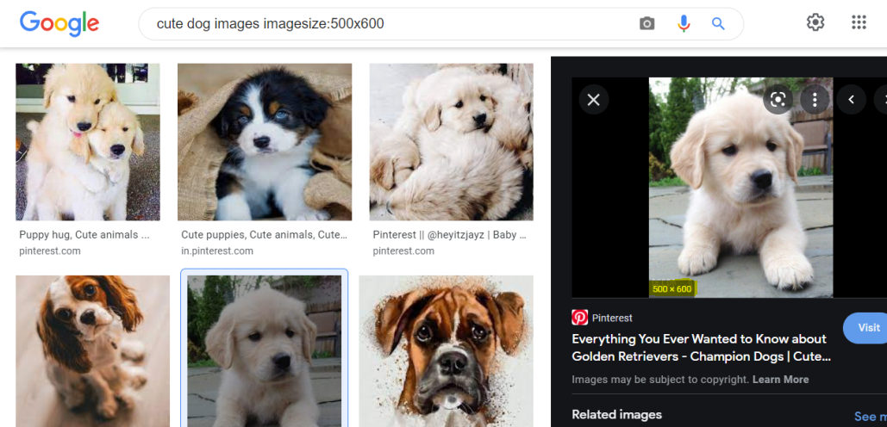Close the image preview panel

(593, 100)
